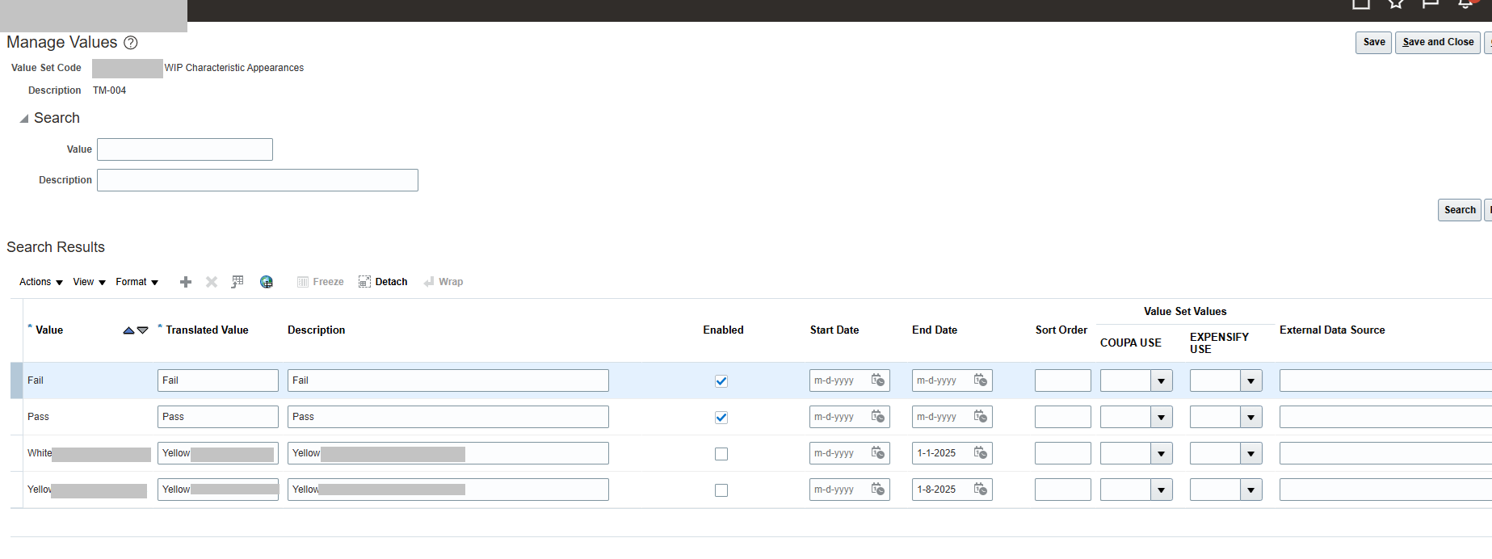The image size is (1492, 559).
Task: Click the Detach table button
Action: [383, 282]
